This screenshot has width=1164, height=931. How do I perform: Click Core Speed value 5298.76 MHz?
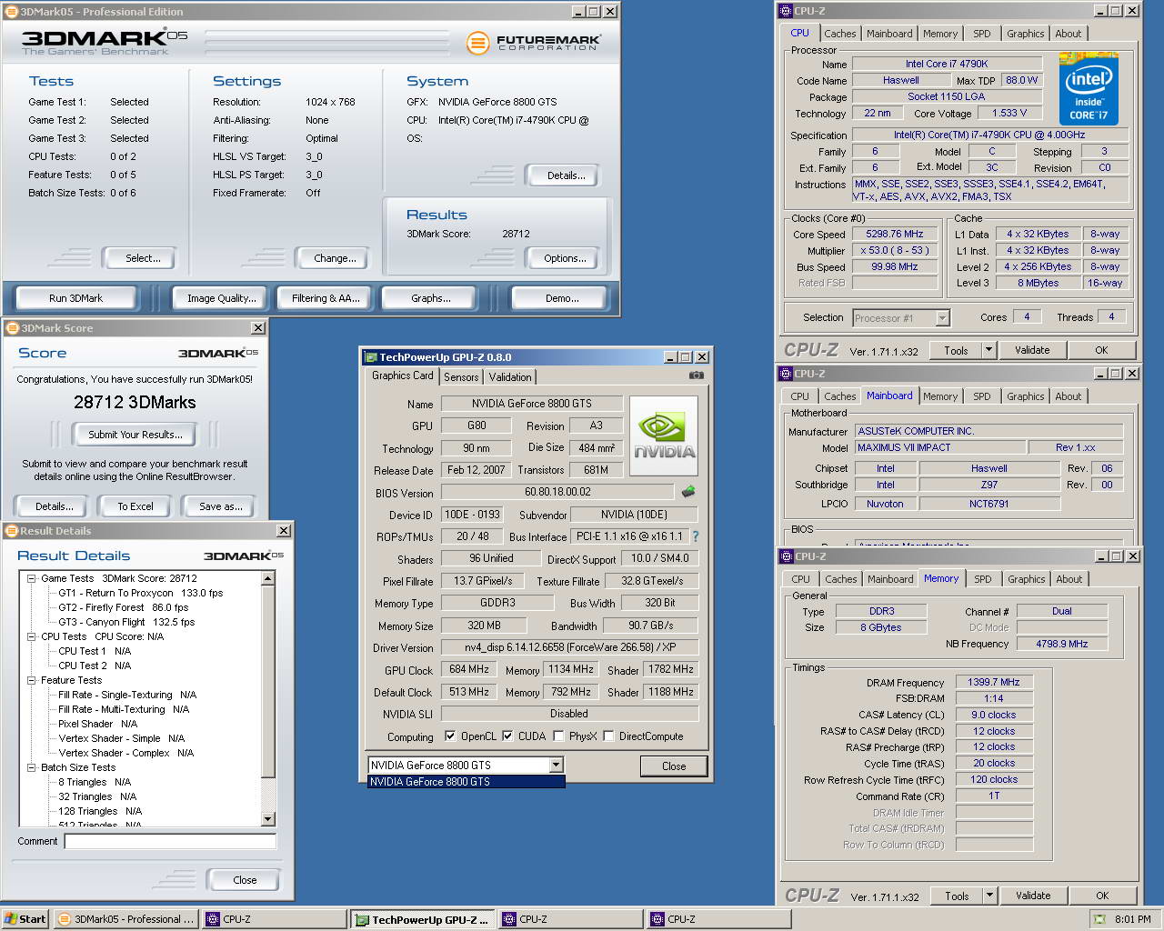tap(895, 234)
